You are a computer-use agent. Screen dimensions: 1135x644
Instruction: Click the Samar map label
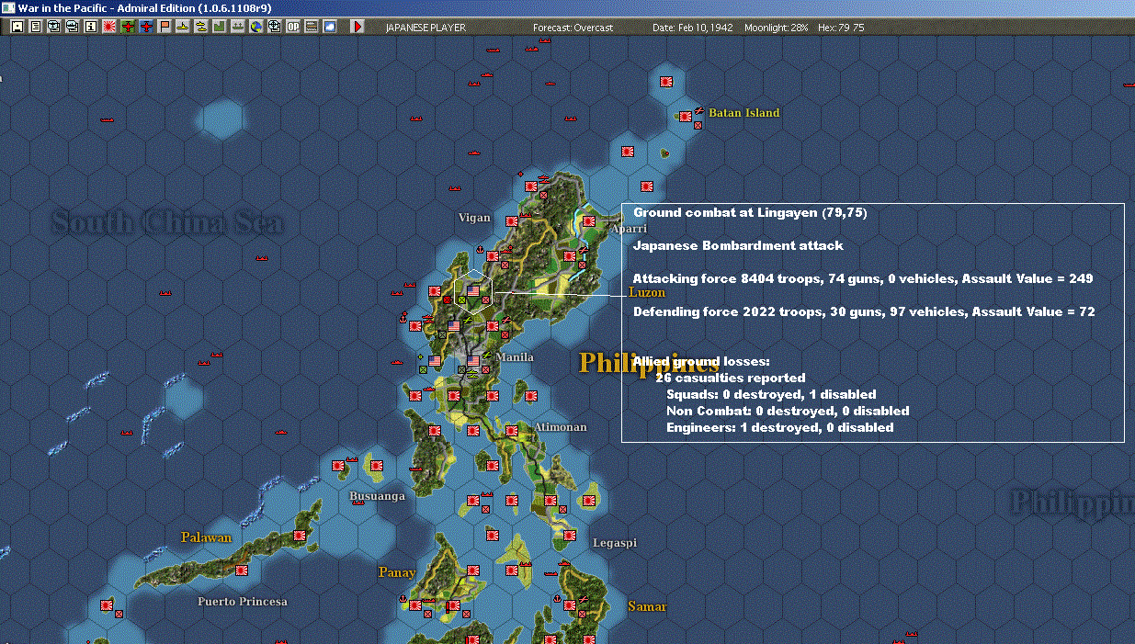[647, 606]
